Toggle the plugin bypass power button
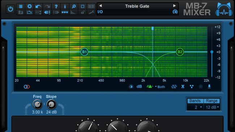 tap(10, 9)
